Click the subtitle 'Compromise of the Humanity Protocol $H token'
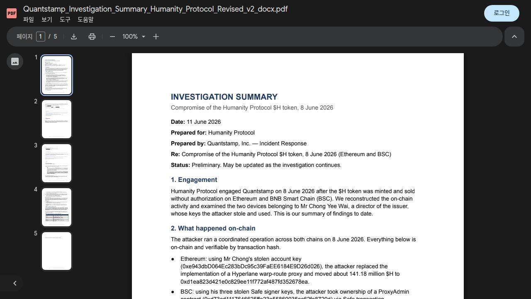The height and width of the screenshot is (299, 531). click(252, 108)
